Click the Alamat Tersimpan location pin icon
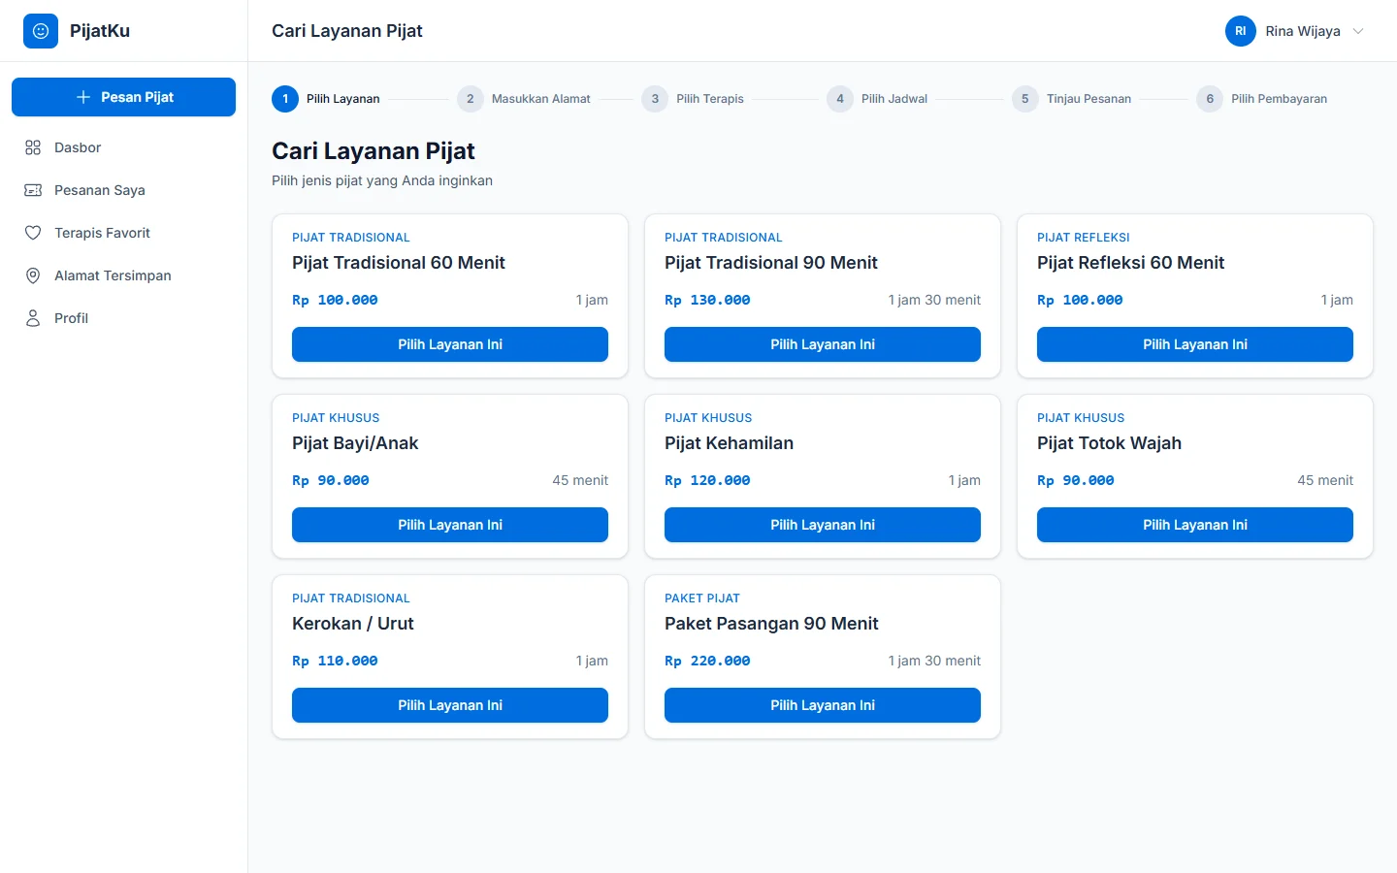Viewport: 1397px width, 873px height. (33, 275)
